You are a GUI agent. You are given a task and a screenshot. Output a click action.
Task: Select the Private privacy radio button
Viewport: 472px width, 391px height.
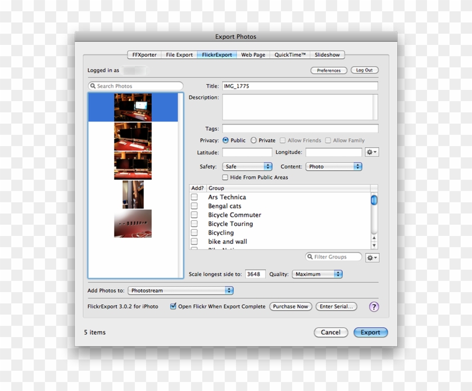pyautogui.click(x=254, y=140)
